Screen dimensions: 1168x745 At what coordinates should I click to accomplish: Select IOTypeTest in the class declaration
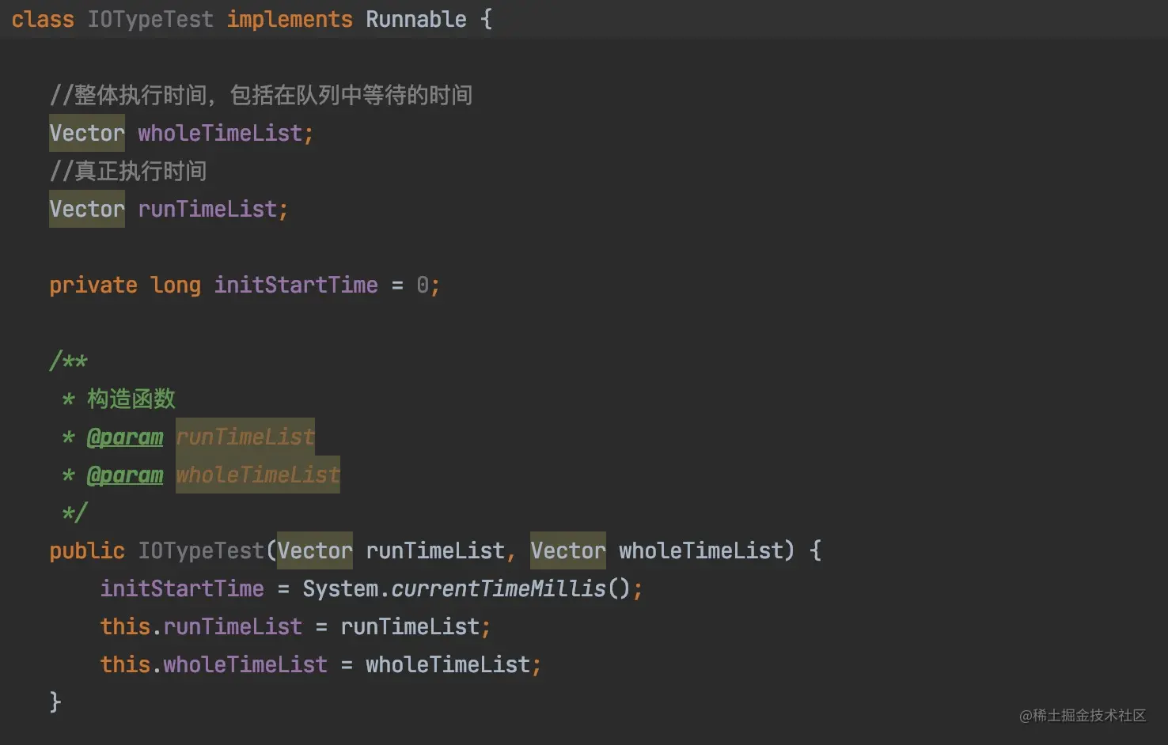tap(150, 19)
